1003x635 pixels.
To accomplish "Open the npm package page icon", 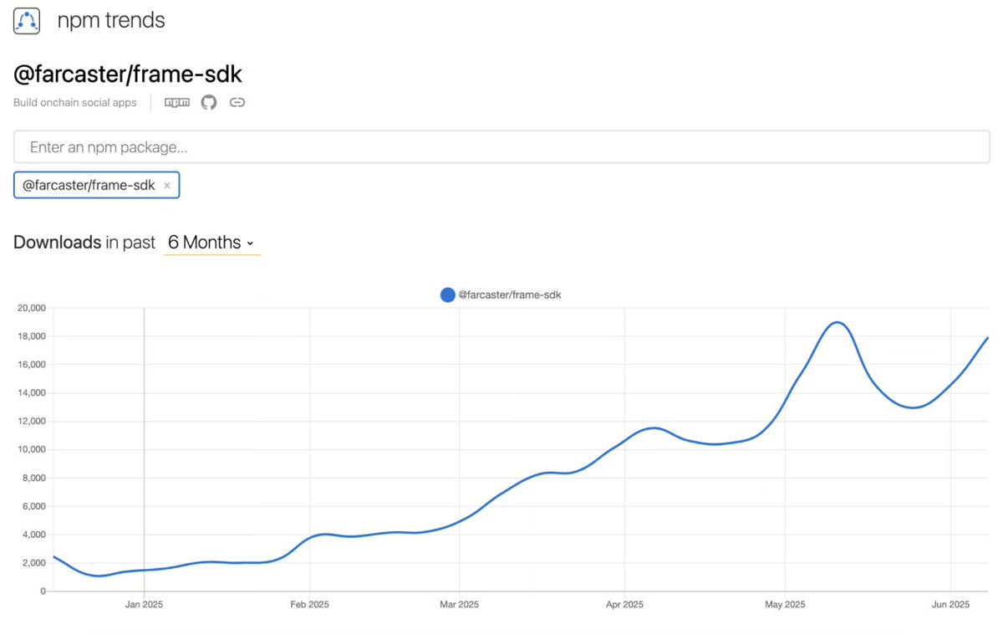I will click(177, 102).
